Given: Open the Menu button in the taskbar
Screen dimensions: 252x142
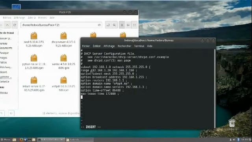Looking at the screenshot, I should coord(6,140).
